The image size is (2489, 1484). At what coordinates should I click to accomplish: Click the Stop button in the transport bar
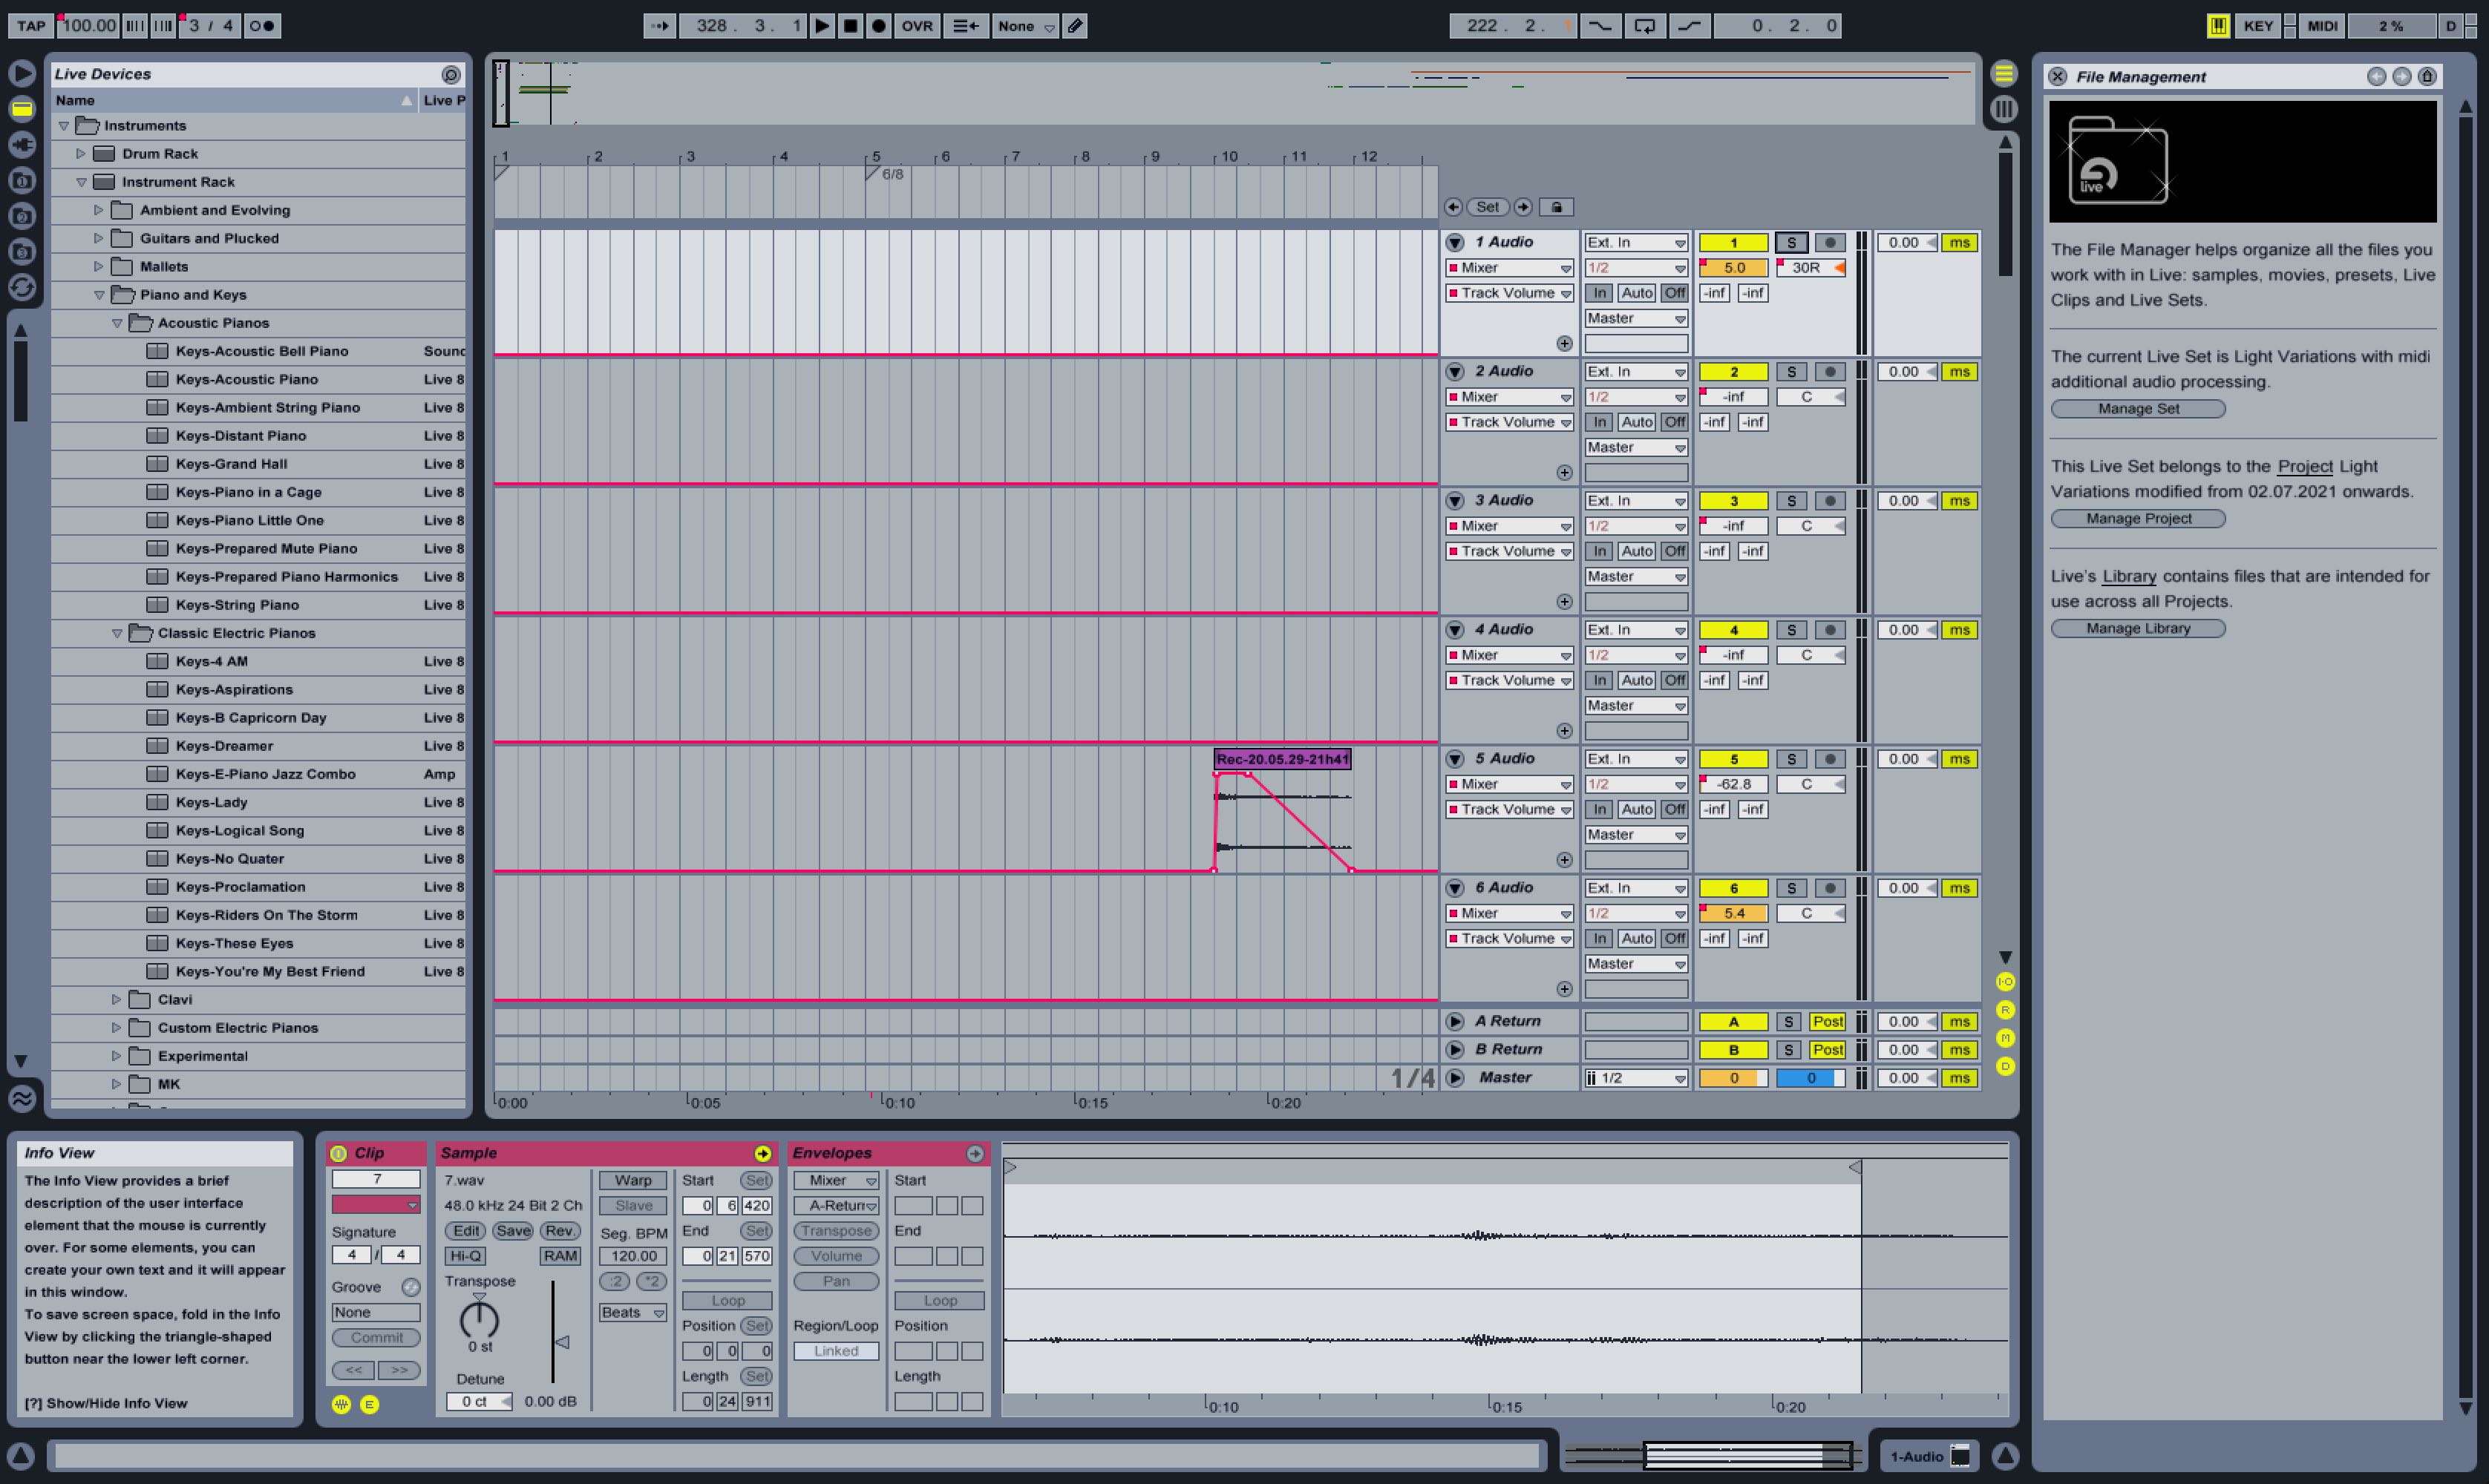point(851,26)
